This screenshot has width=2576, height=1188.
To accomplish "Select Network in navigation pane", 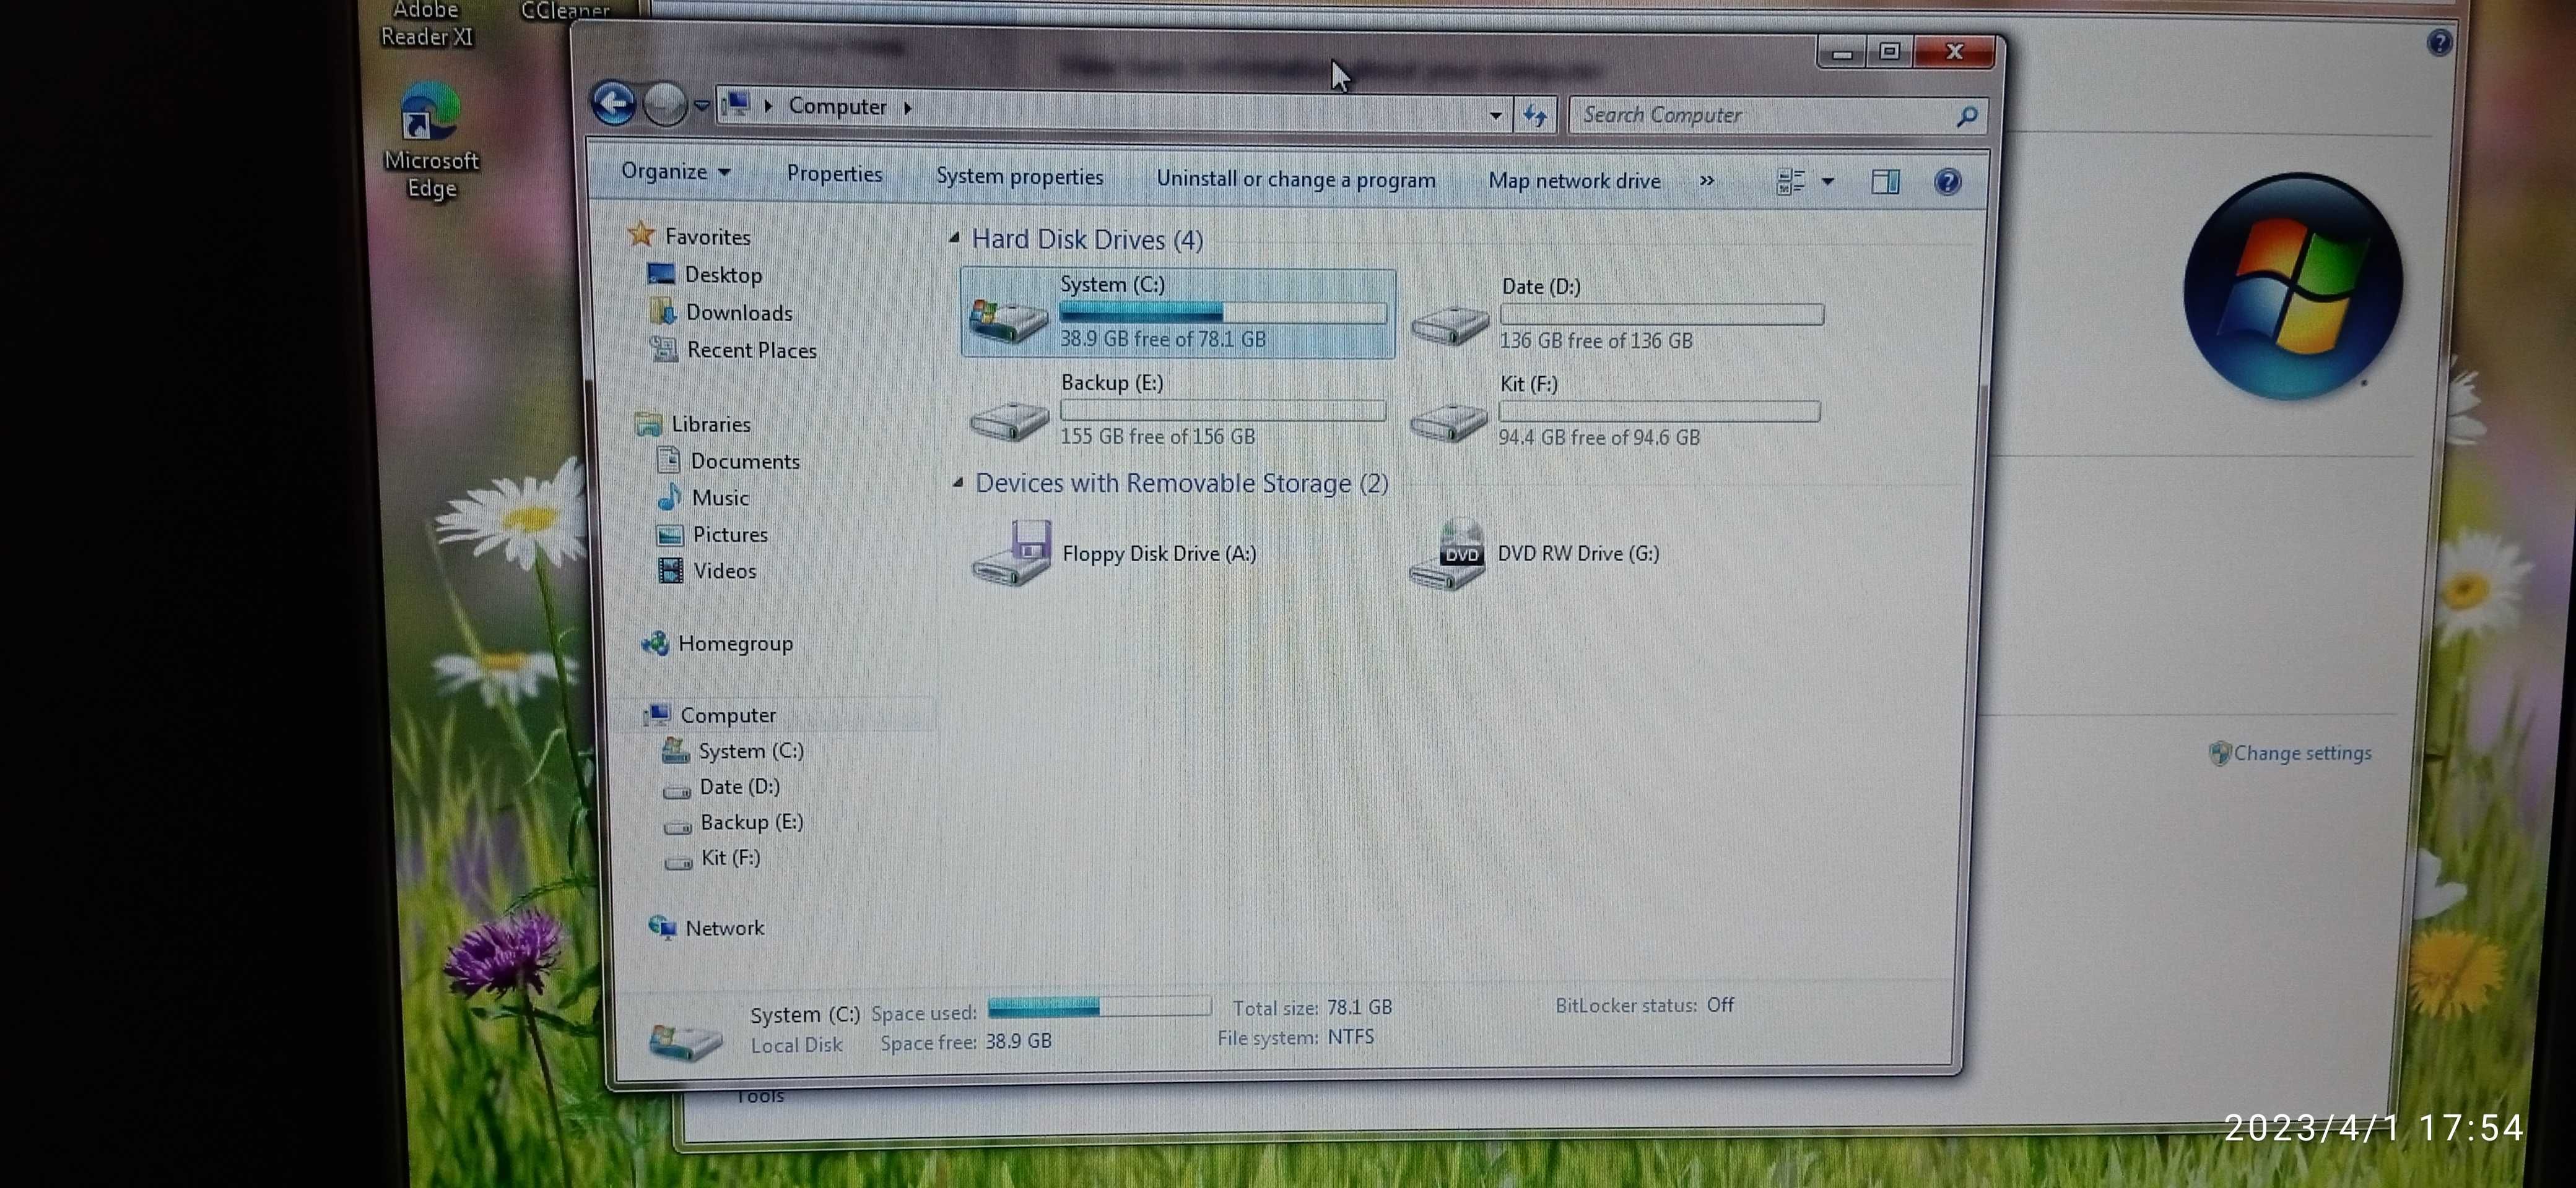I will [x=706, y=928].
